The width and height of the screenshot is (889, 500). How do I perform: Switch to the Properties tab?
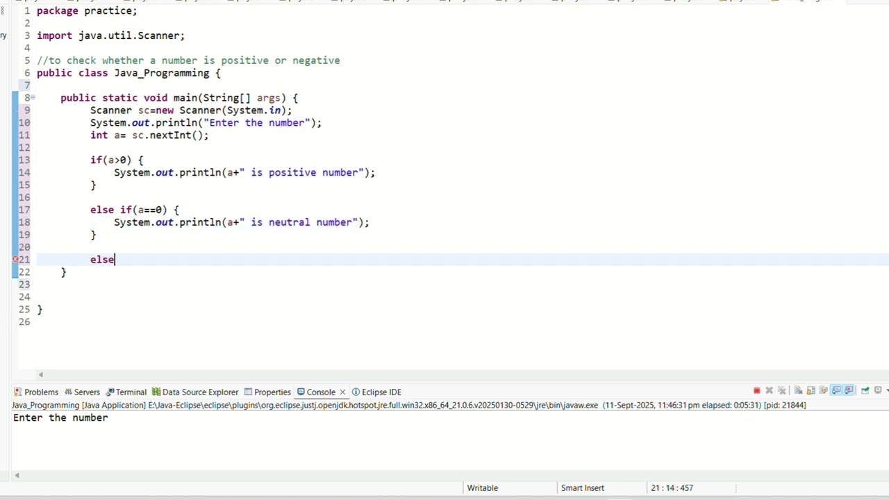click(267, 392)
